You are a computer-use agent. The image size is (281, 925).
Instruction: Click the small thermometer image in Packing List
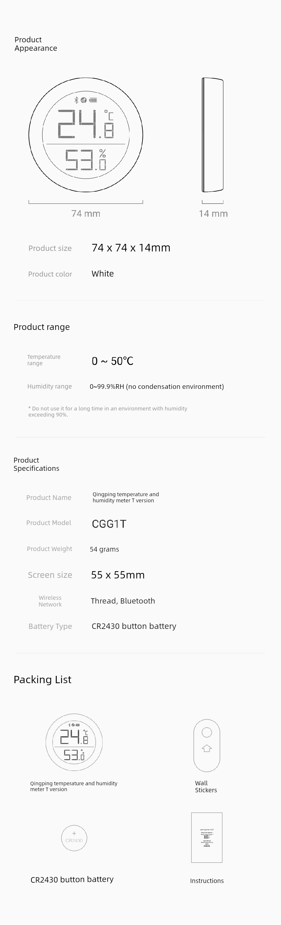(x=74, y=742)
